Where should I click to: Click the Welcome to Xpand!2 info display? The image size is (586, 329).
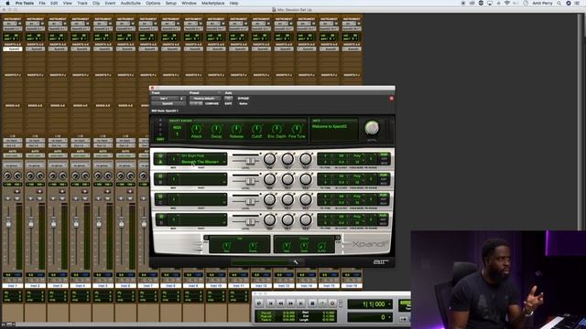334,130
